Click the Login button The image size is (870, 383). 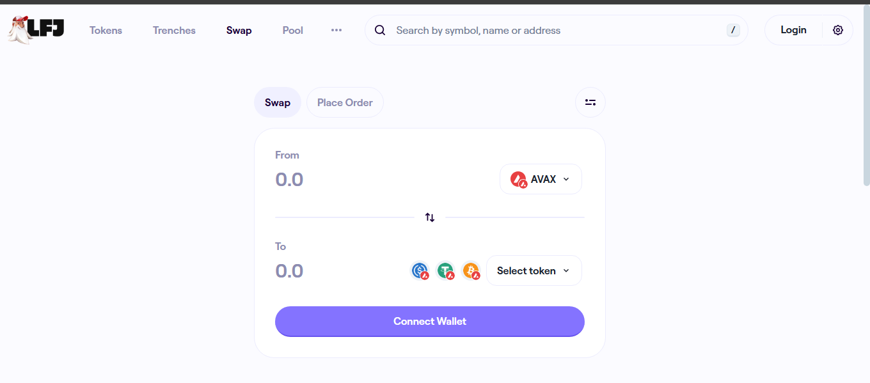(793, 30)
